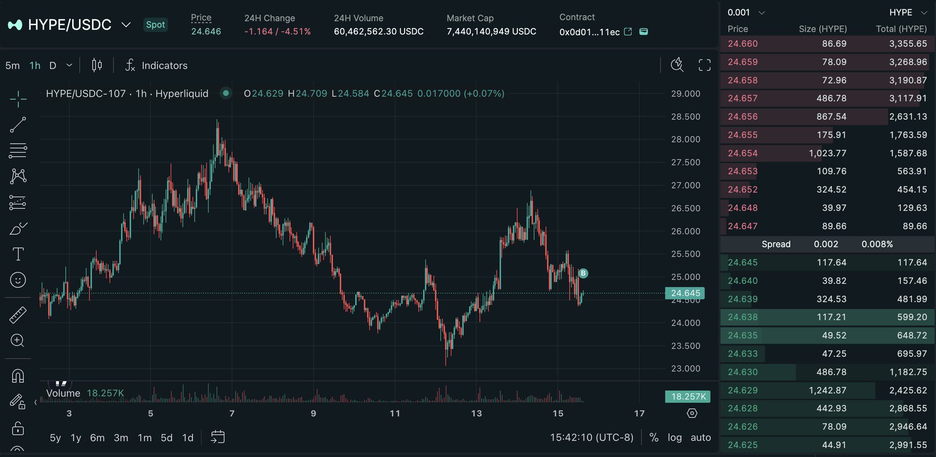Set chart range to 6m
The image size is (936, 457).
pyautogui.click(x=97, y=438)
